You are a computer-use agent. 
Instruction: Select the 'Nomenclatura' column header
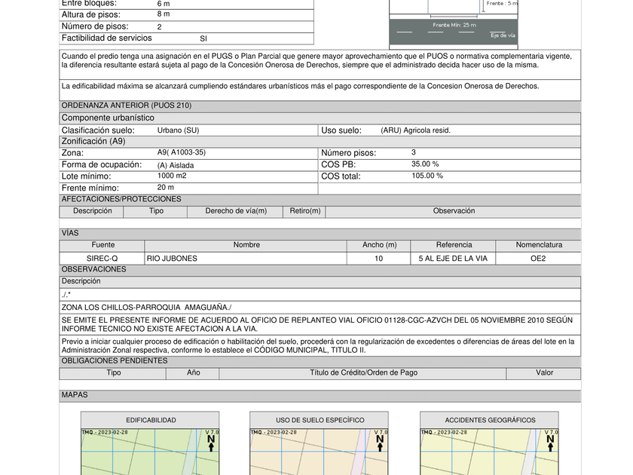click(x=538, y=245)
